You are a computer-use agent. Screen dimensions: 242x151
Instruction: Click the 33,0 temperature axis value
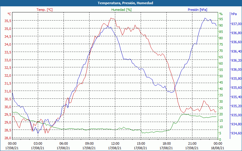click(x=8, y=60)
